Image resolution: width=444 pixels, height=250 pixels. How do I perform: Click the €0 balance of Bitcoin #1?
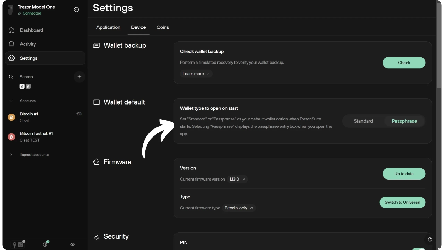tap(79, 114)
